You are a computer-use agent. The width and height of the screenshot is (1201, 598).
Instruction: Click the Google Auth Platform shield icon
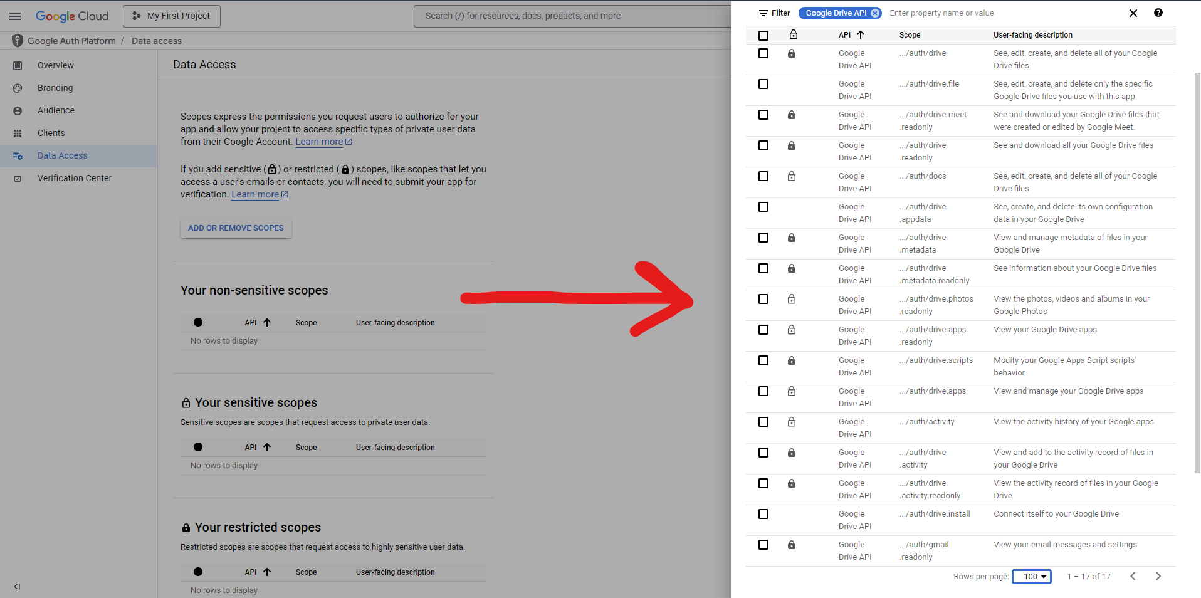click(x=18, y=41)
